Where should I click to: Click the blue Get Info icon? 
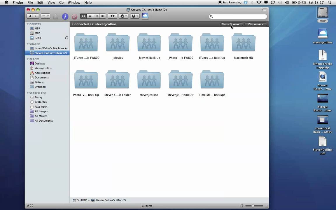point(65,17)
